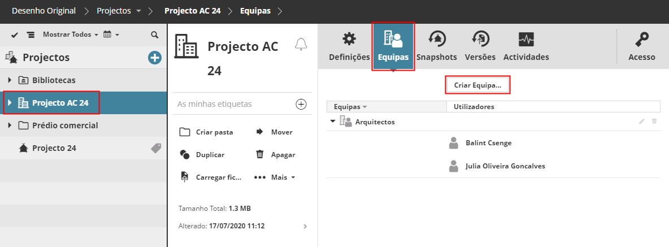Click the Criar Equipa... button
Viewport: 669px width, 247px height.
coord(477,85)
